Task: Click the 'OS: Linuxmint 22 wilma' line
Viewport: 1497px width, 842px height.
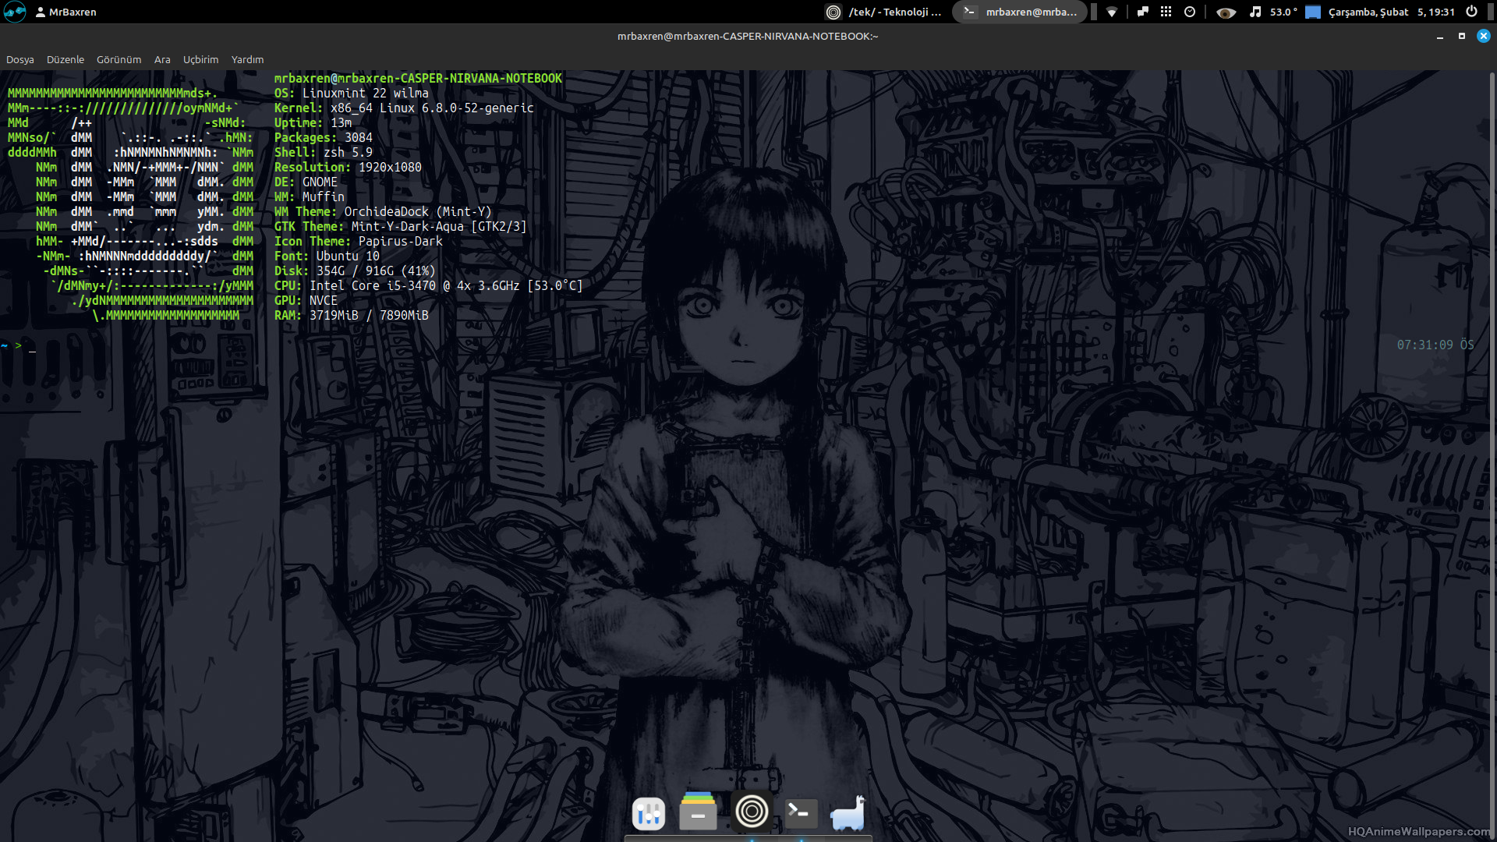Action: click(x=351, y=93)
